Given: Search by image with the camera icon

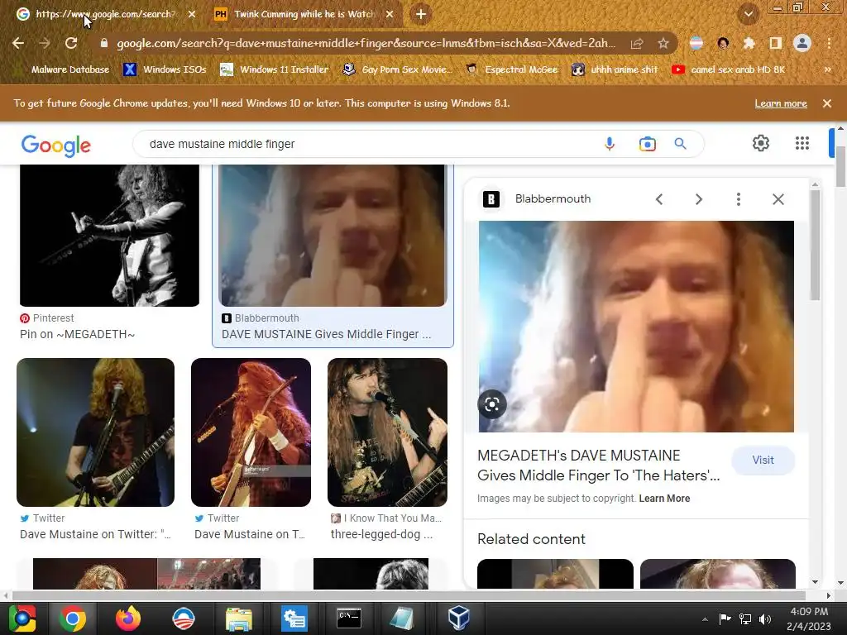Looking at the screenshot, I should (x=647, y=144).
